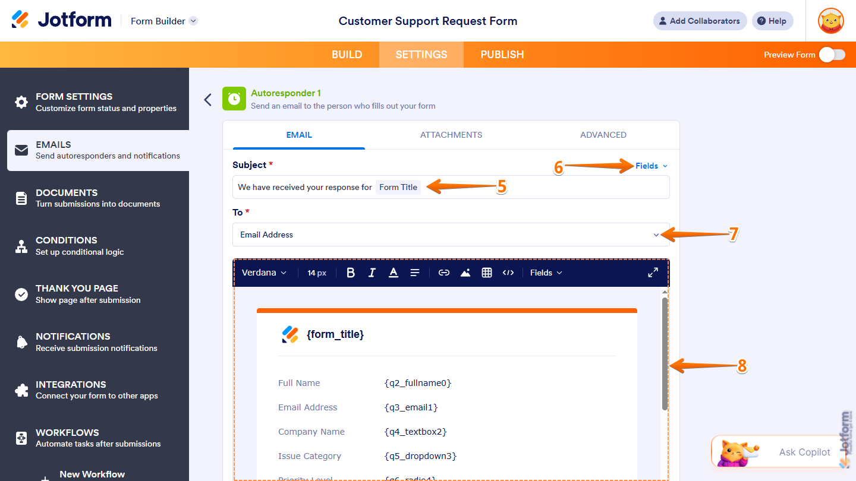Click the Form Title tag in Subject

tap(398, 187)
